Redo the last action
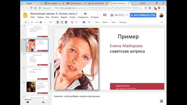The height and width of the screenshot is (105, 187). (36, 22)
